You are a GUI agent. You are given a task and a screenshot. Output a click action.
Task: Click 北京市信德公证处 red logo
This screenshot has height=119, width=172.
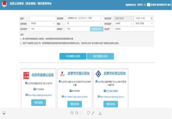(26, 75)
